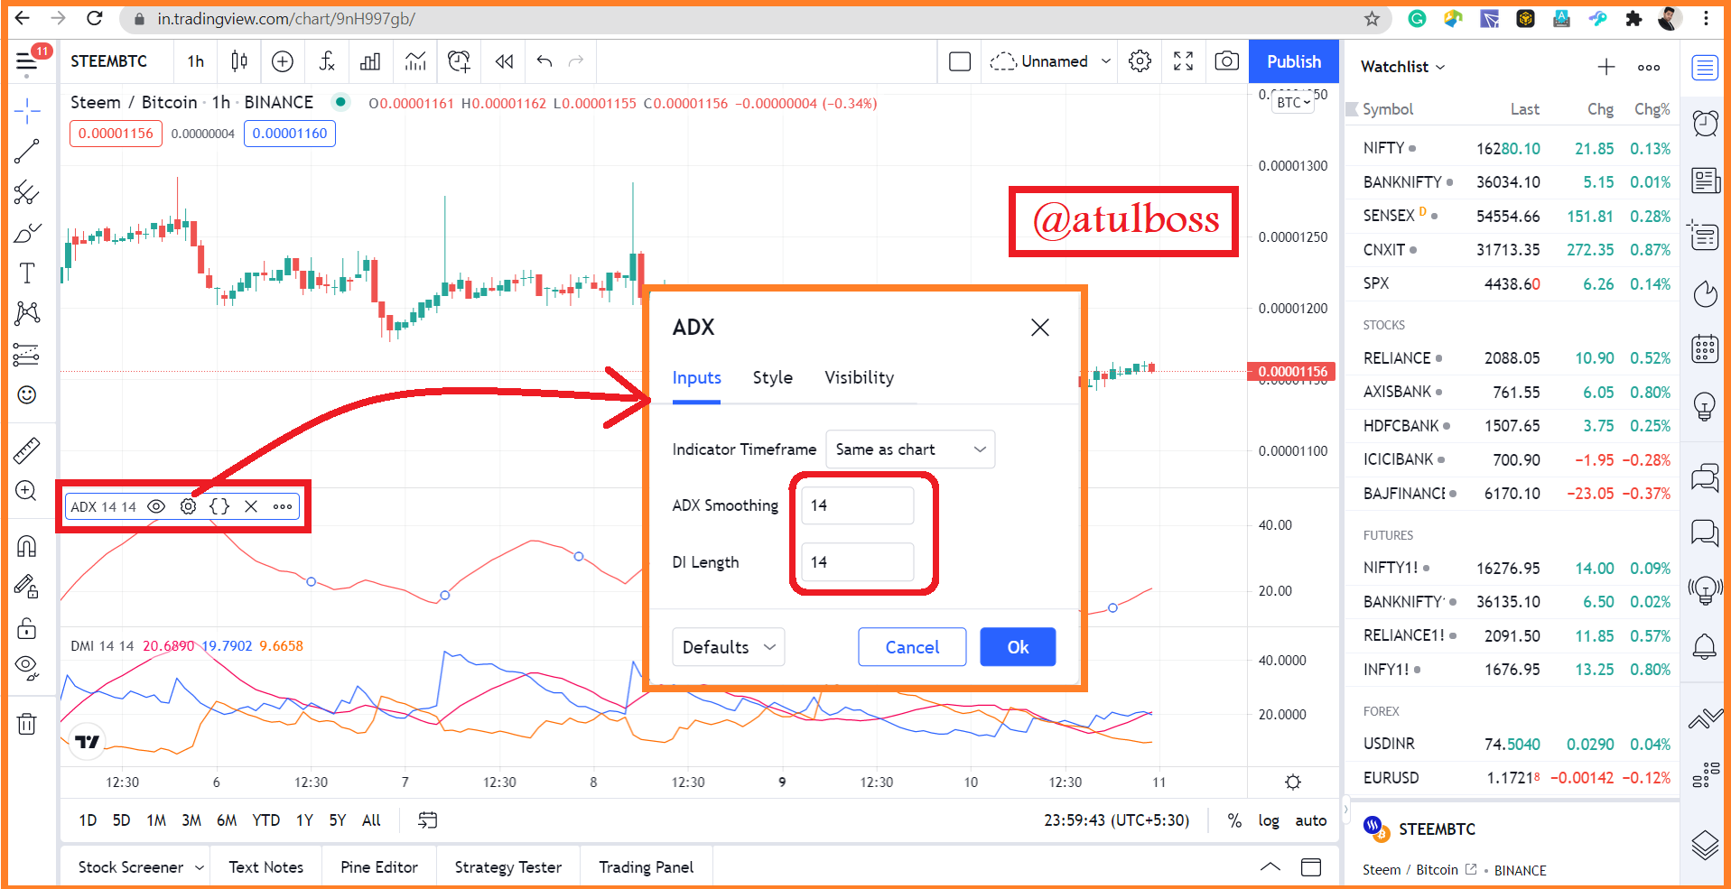The height and width of the screenshot is (889, 1731).
Task: Select the patterns drawing tool
Action: (x=27, y=314)
